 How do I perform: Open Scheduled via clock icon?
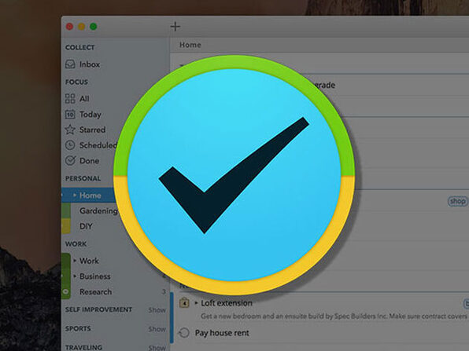coord(70,145)
